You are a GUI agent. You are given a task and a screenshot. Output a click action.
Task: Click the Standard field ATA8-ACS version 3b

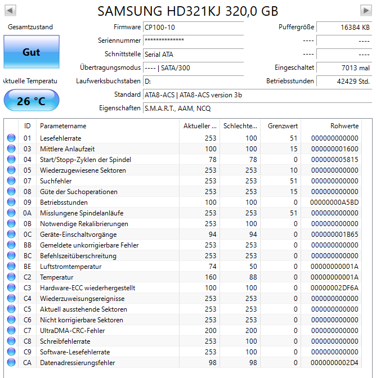(x=258, y=94)
